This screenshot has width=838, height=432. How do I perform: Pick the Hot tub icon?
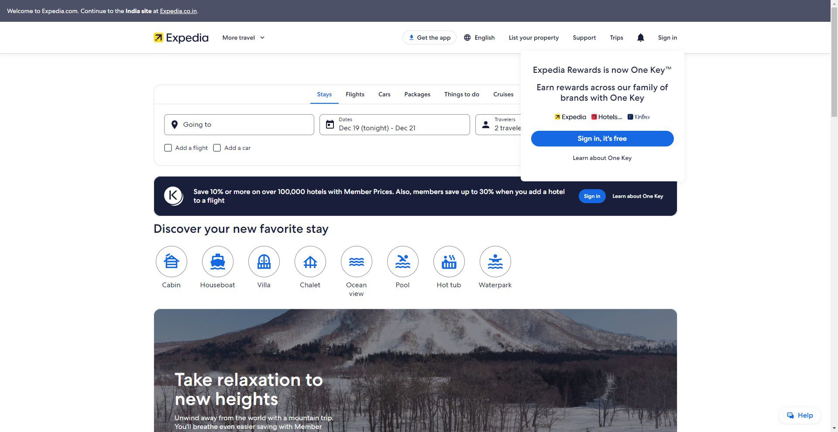[449, 262]
